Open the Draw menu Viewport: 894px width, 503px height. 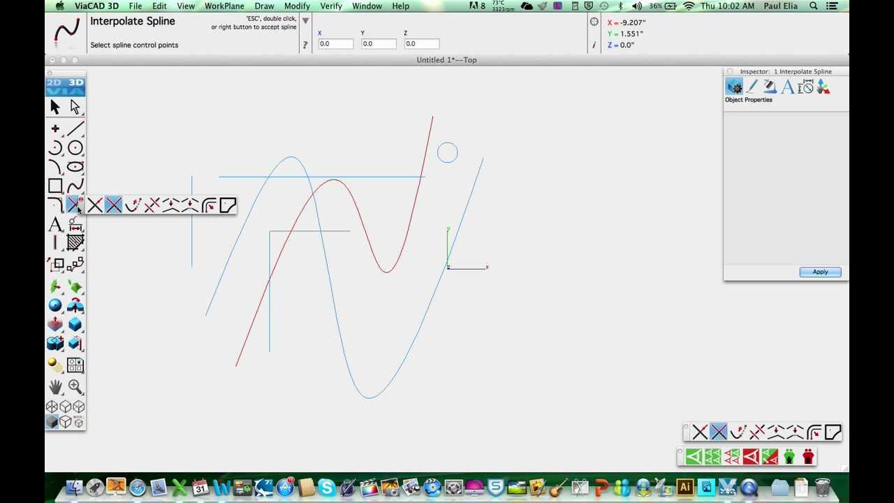(x=264, y=6)
